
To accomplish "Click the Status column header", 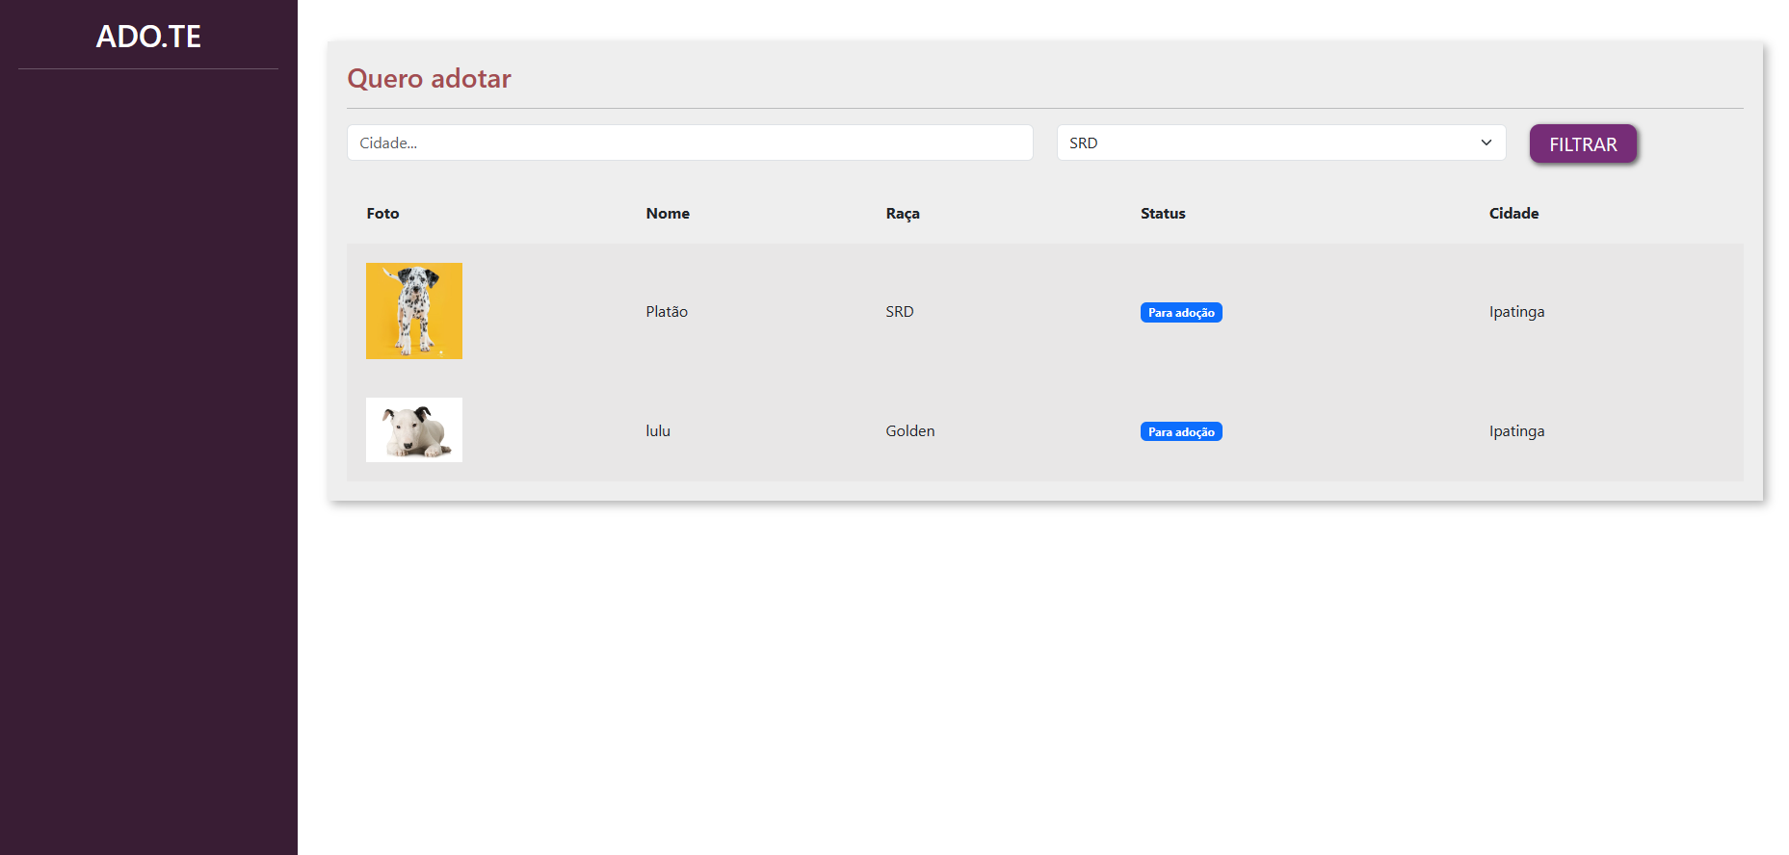I will point(1163,213).
